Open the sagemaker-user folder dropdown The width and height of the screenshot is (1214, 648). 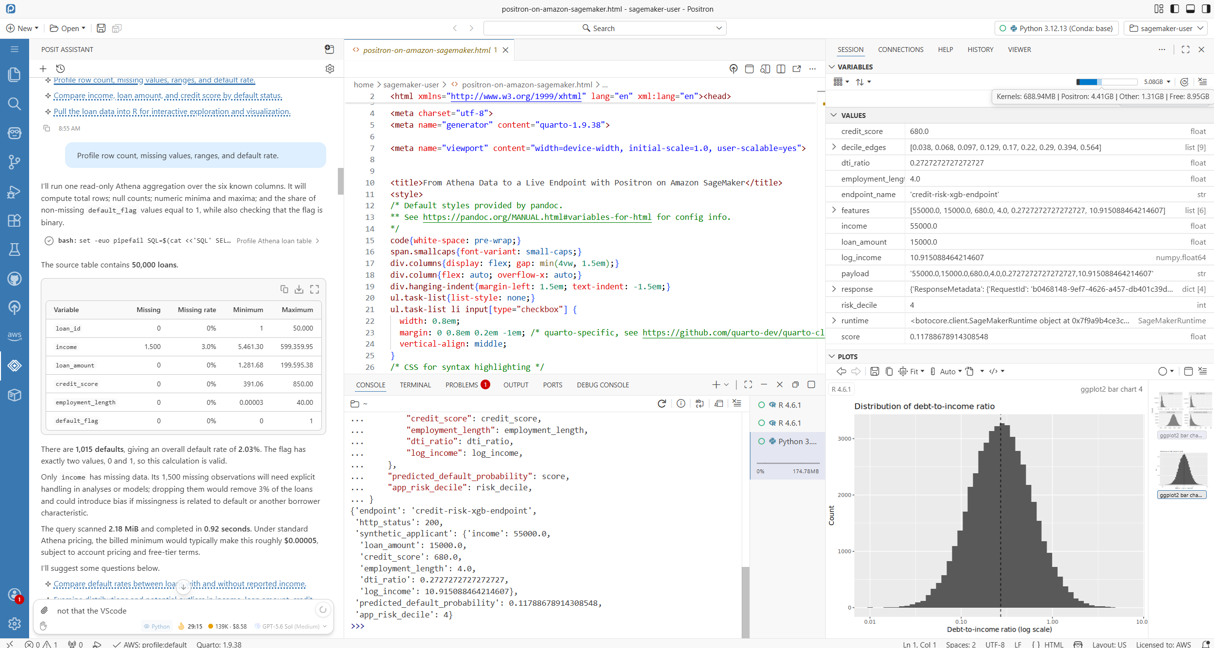point(1165,28)
